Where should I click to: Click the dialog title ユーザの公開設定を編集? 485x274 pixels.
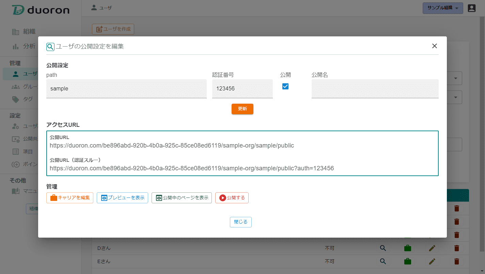tap(90, 47)
